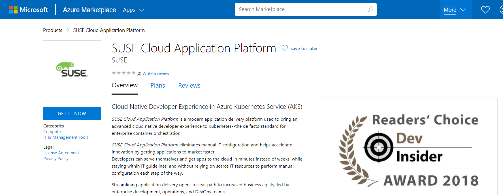Expand the Apps dropdown menu
This screenshot has height=195, width=503.
pyautogui.click(x=134, y=10)
